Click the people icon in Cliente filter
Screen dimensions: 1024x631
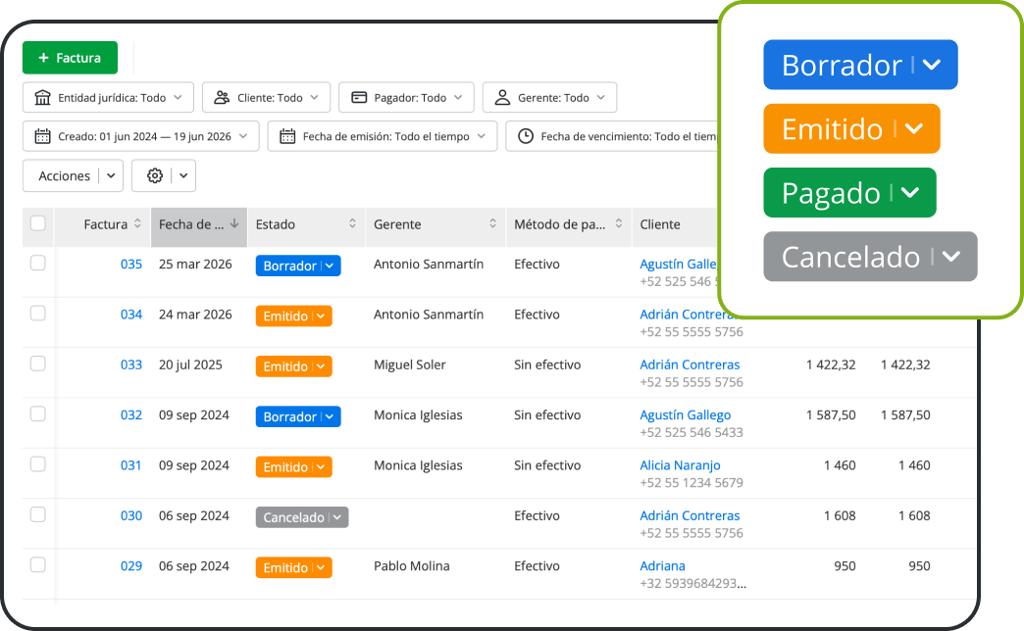222,98
